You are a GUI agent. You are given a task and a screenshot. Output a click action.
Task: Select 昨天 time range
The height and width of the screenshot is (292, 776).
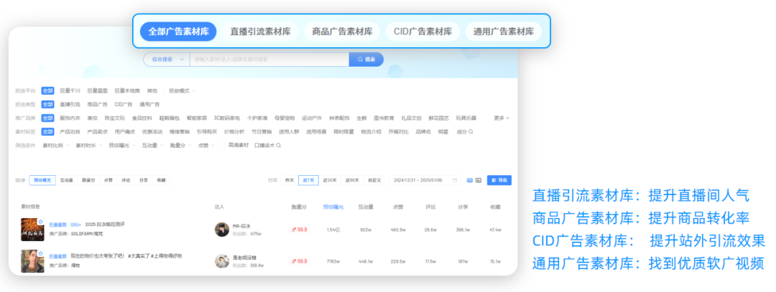tap(290, 180)
